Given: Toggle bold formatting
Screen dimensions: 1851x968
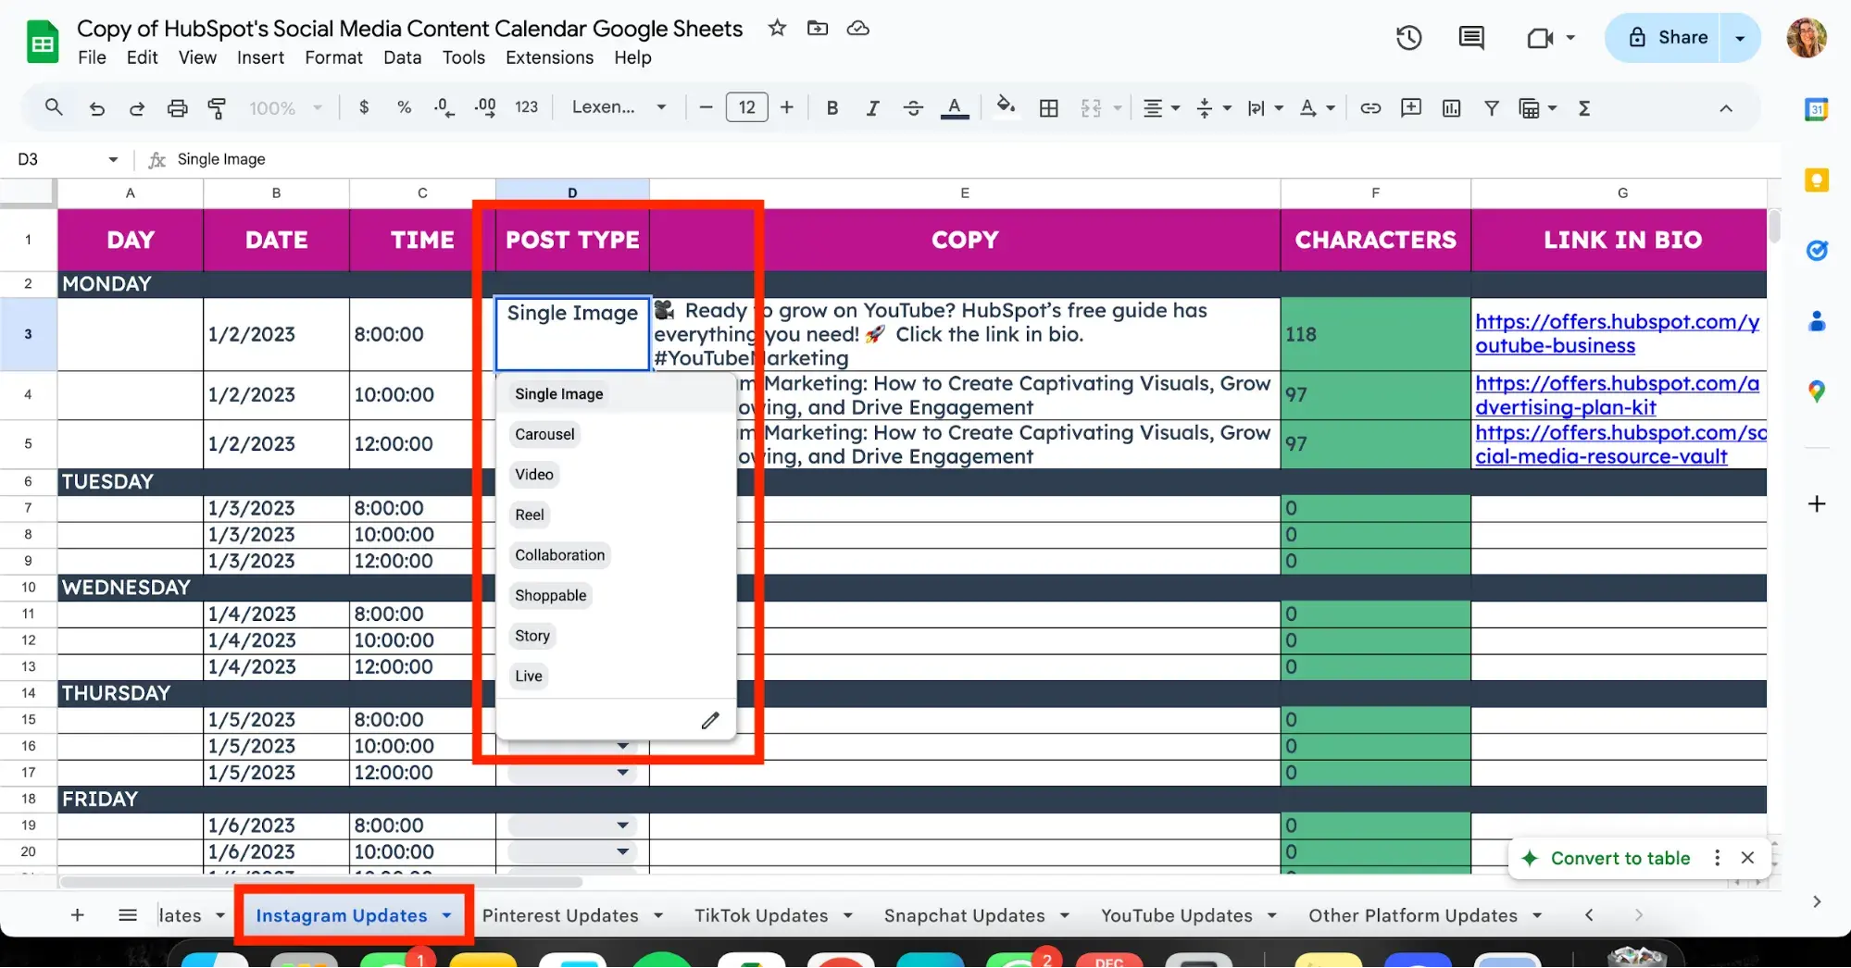Looking at the screenshot, I should click(832, 107).
